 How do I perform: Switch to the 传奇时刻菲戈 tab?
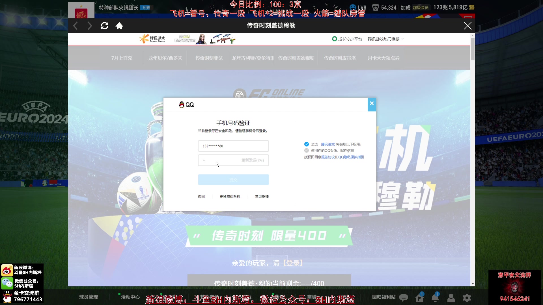point(209,58)
